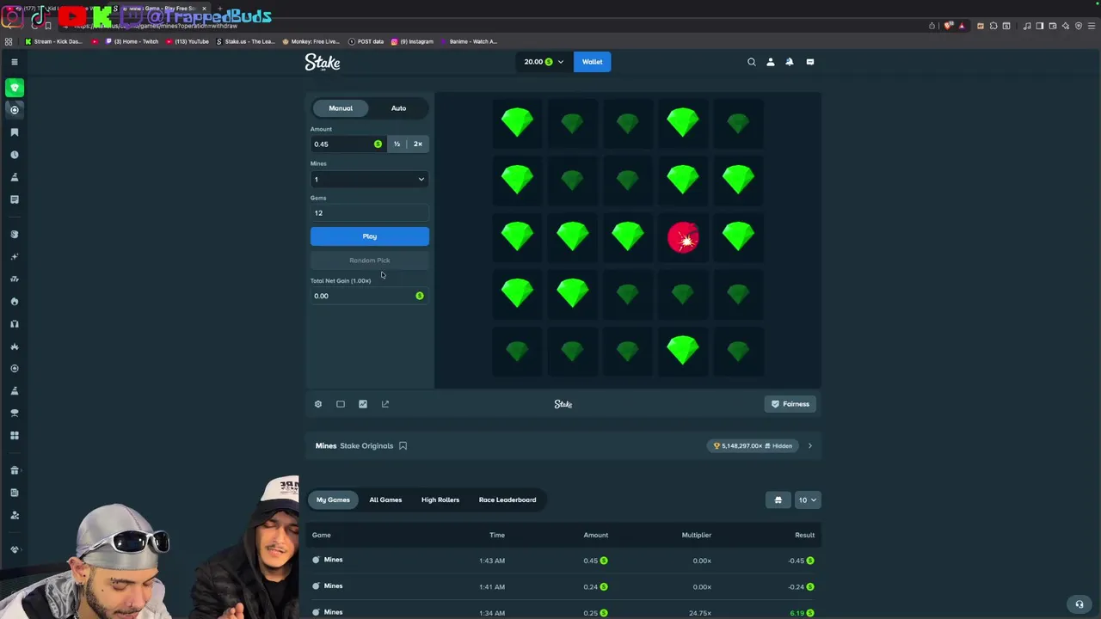
Task: Open the user profile icon
Action: click(771, 62)
